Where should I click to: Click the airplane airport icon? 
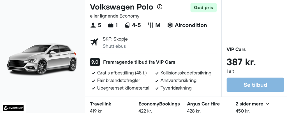coord(94,42)
